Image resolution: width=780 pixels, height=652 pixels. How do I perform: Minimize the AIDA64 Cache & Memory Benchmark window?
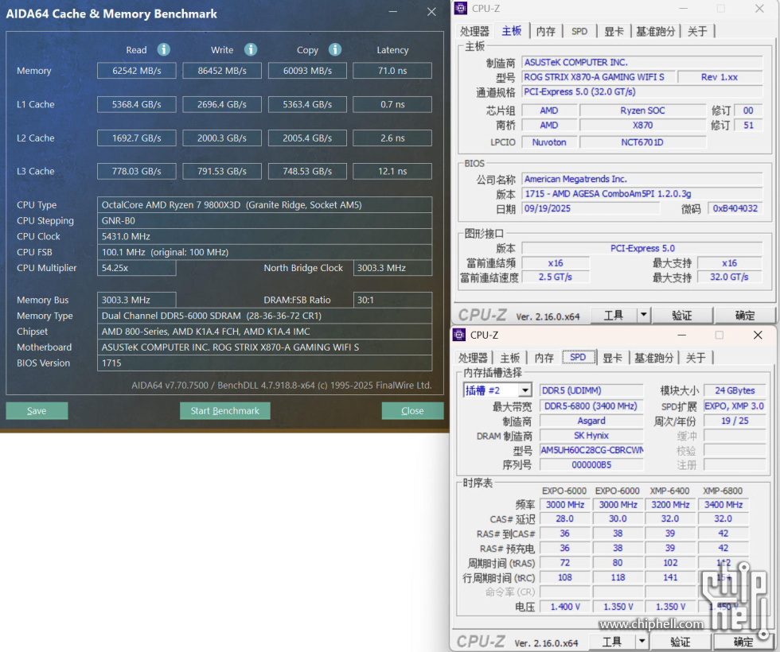pyautogui.click(x=394, y=13)
